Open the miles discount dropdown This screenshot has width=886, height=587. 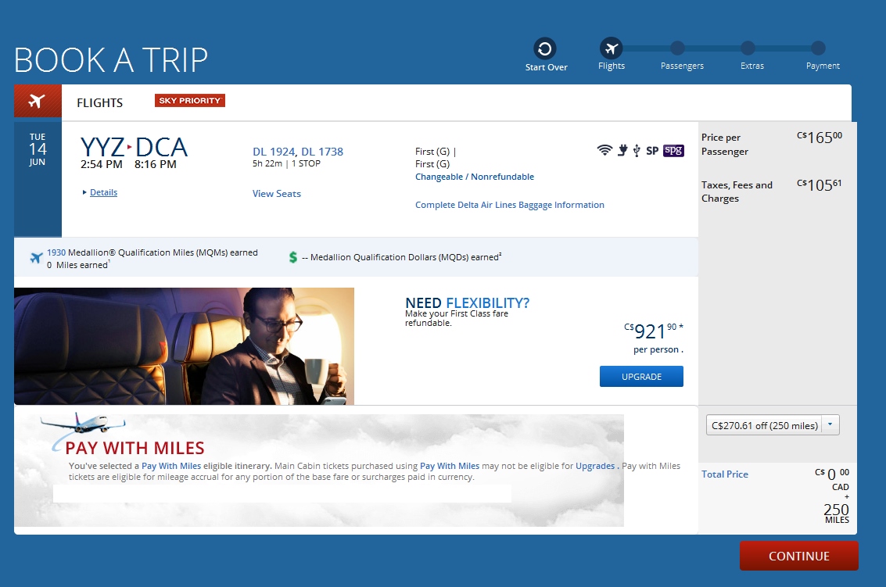click(831, 424)
